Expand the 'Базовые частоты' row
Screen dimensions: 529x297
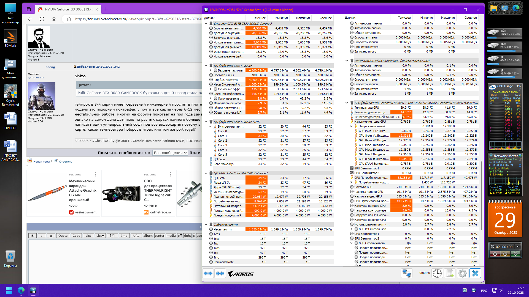pos(210,70)
